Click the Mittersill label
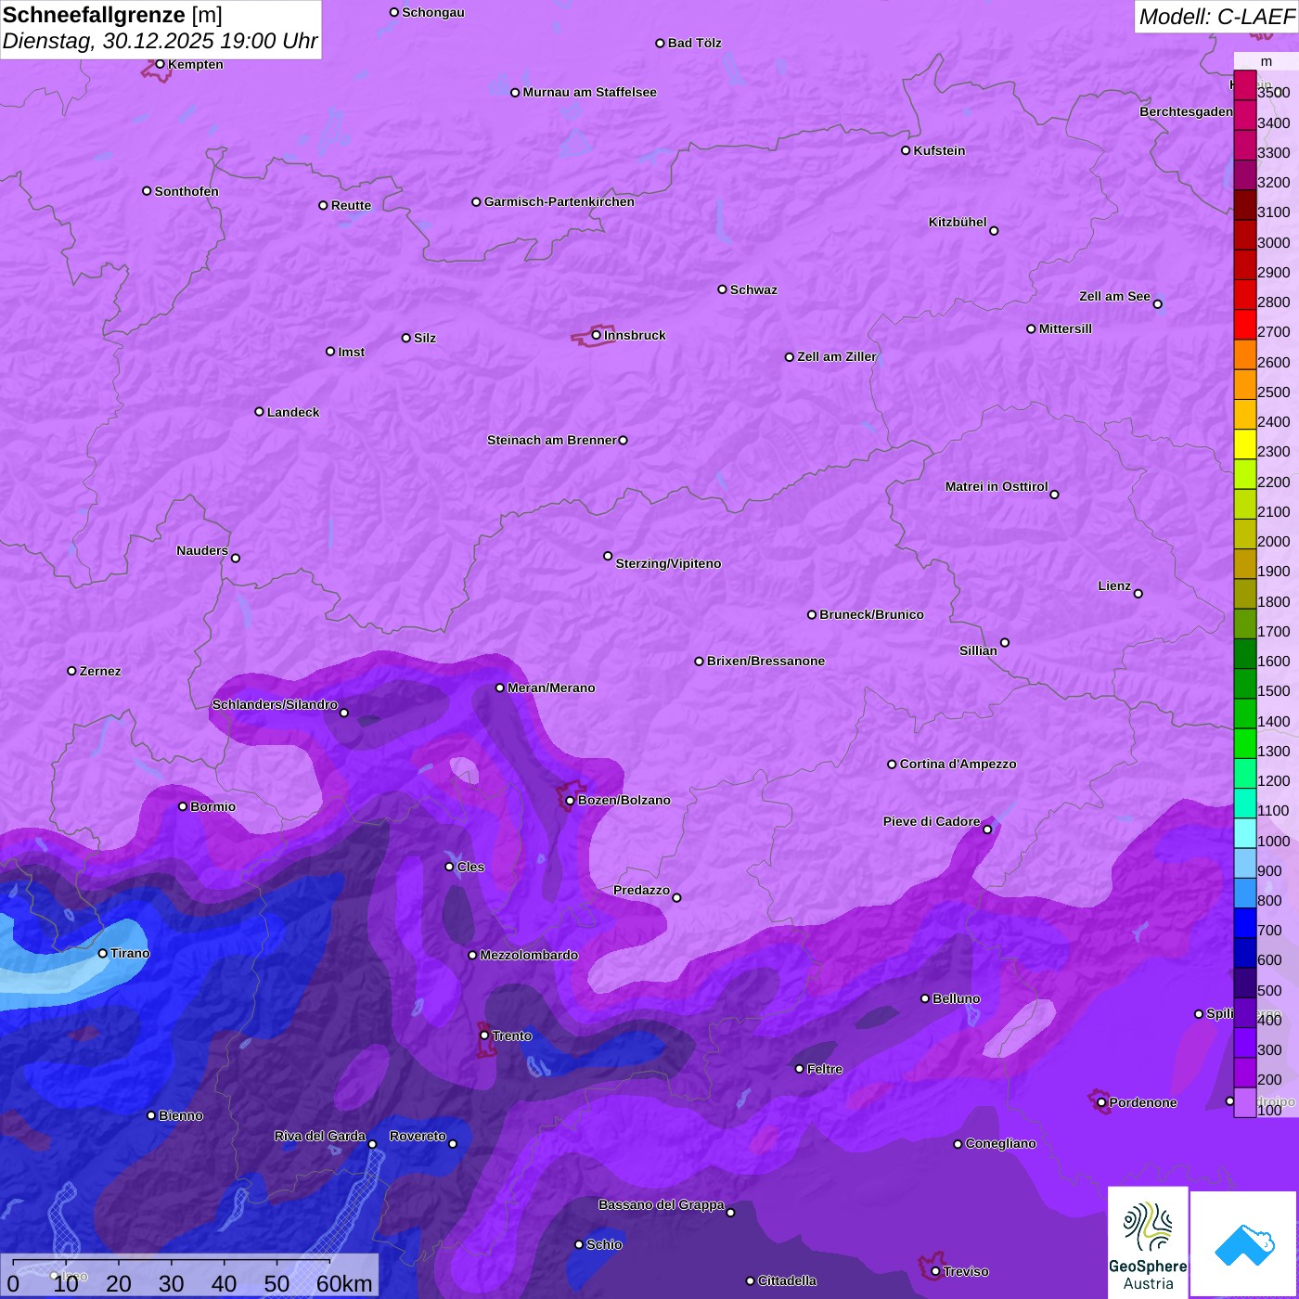Screen dimensions: 1299x1299 tap(1065, 328)
